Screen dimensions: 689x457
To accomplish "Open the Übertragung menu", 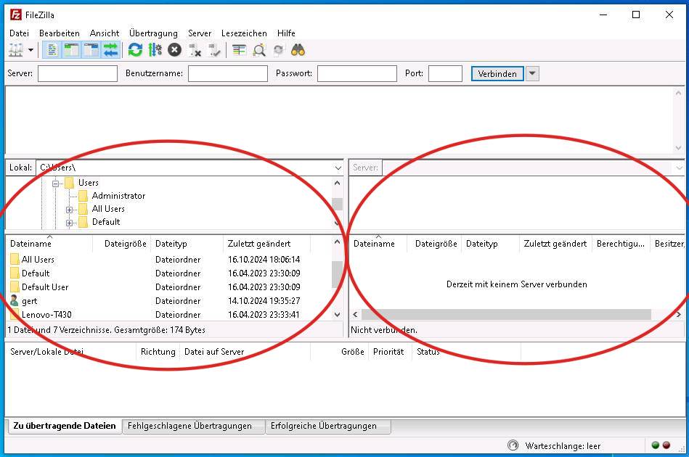I will click(153, 33).
